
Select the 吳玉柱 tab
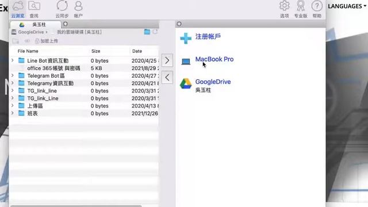[x=35, y=24]
